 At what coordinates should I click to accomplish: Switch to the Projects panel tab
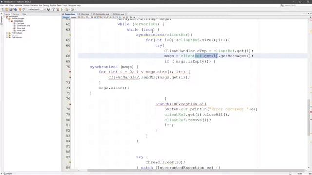coord(7,14)
